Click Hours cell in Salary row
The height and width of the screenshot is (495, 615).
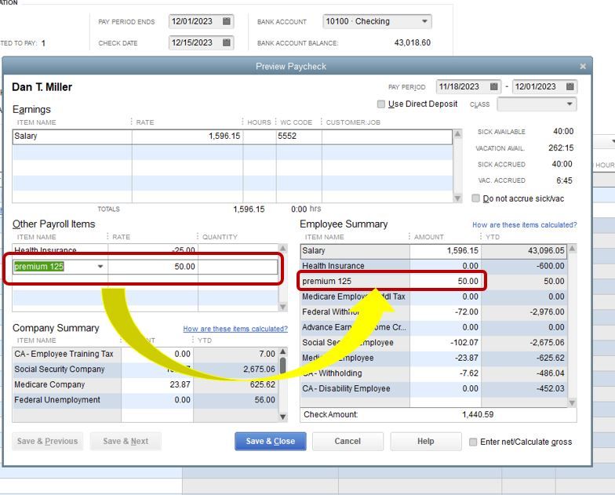coord(259,136)
